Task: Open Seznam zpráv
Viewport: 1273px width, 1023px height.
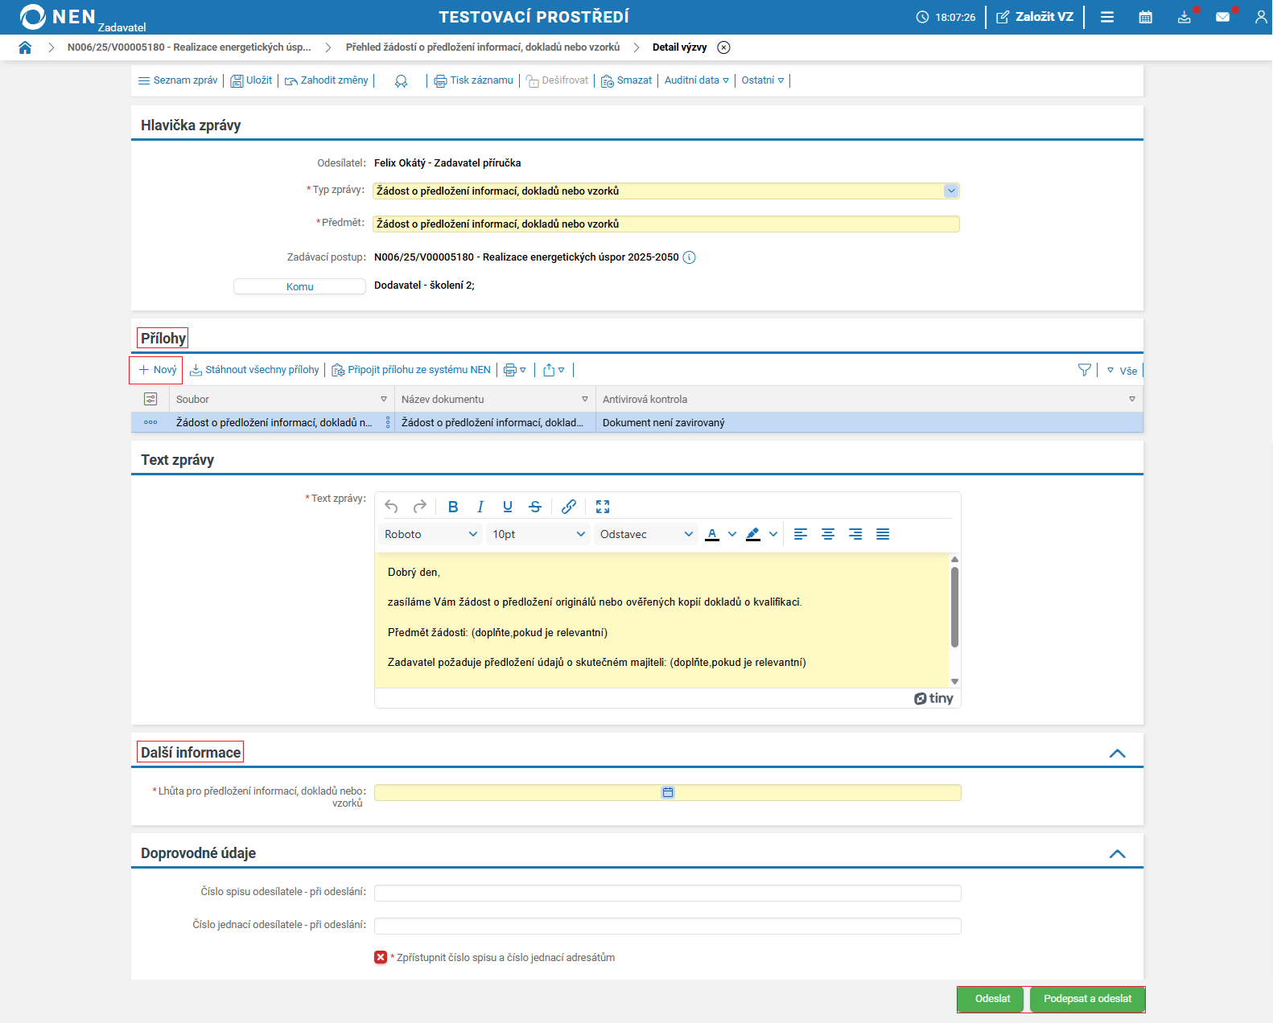Action: click(178, 80)
